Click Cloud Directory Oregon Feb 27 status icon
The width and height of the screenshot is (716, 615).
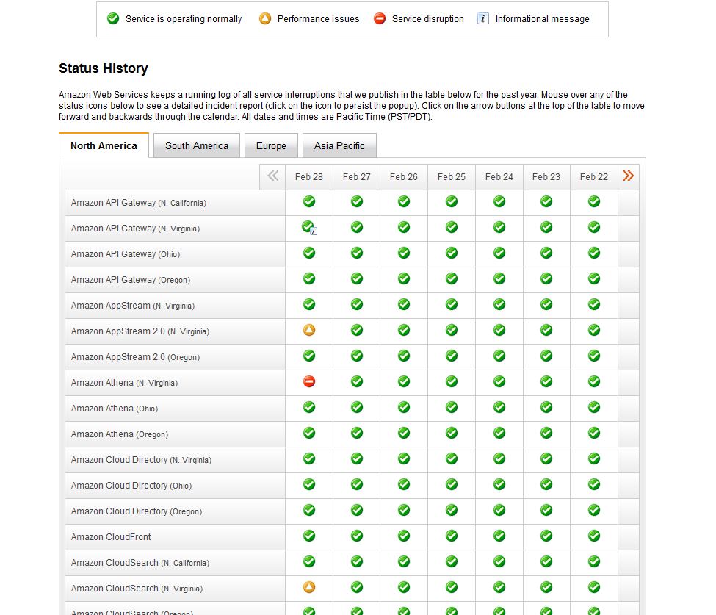[357, 510]
